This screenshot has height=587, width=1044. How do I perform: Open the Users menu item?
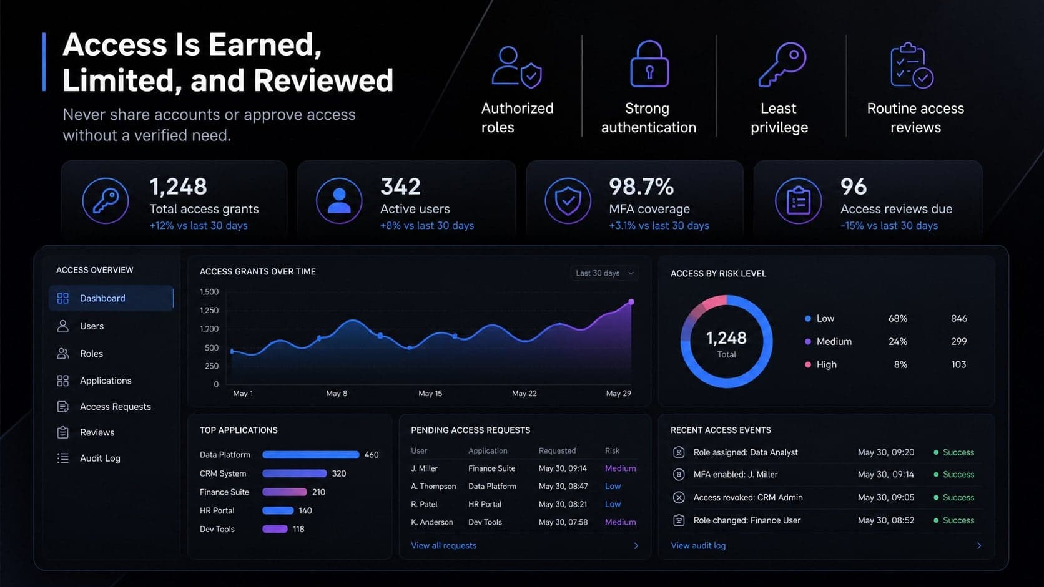[x=111, y=326]
